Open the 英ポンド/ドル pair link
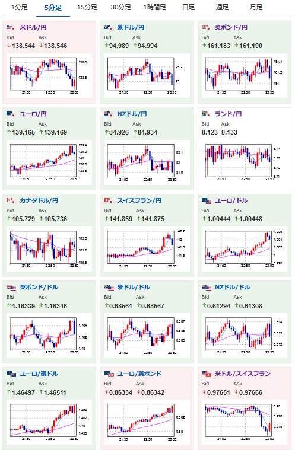 (x=39, y=288)
